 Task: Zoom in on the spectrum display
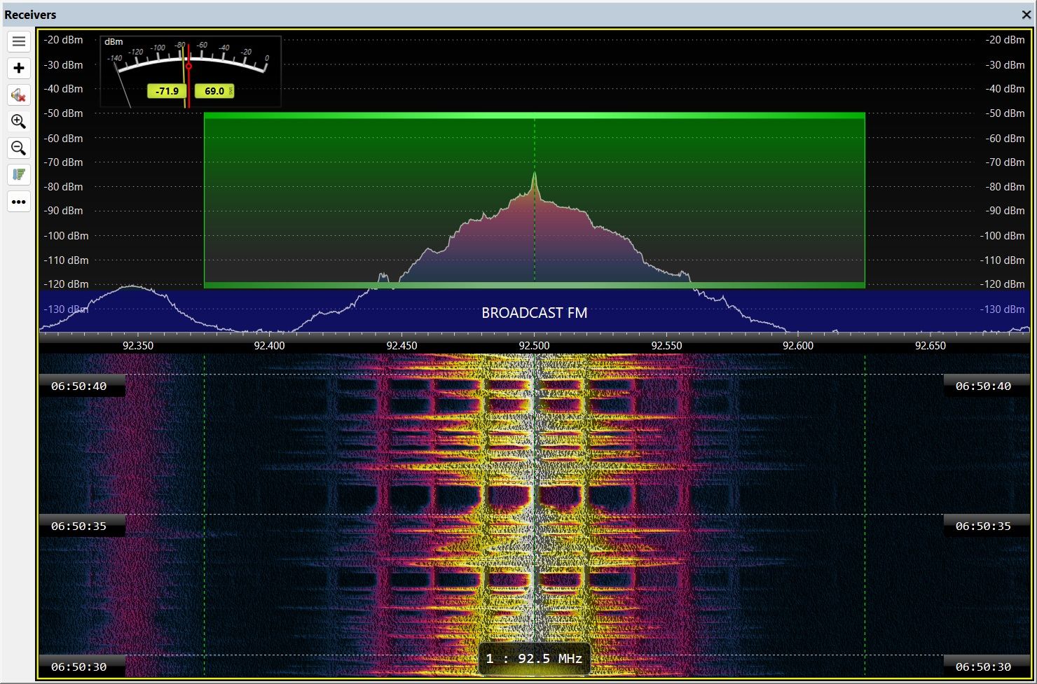pyautogui.click(x=18, y=122)
